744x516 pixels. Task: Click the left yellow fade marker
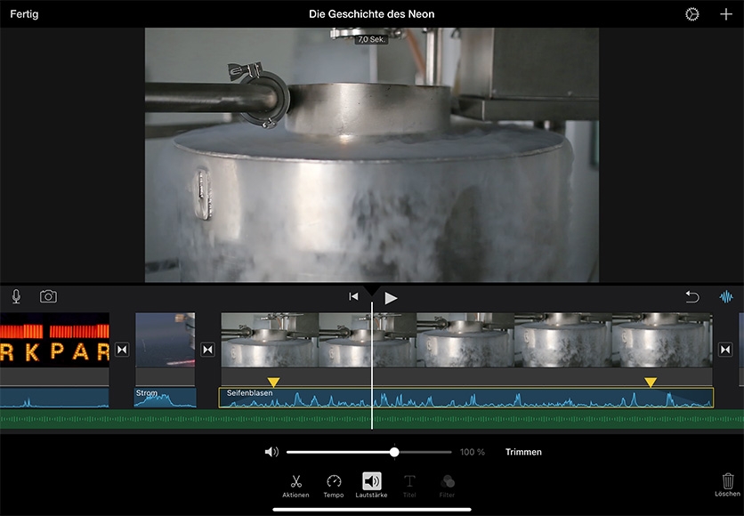(273, 383)
